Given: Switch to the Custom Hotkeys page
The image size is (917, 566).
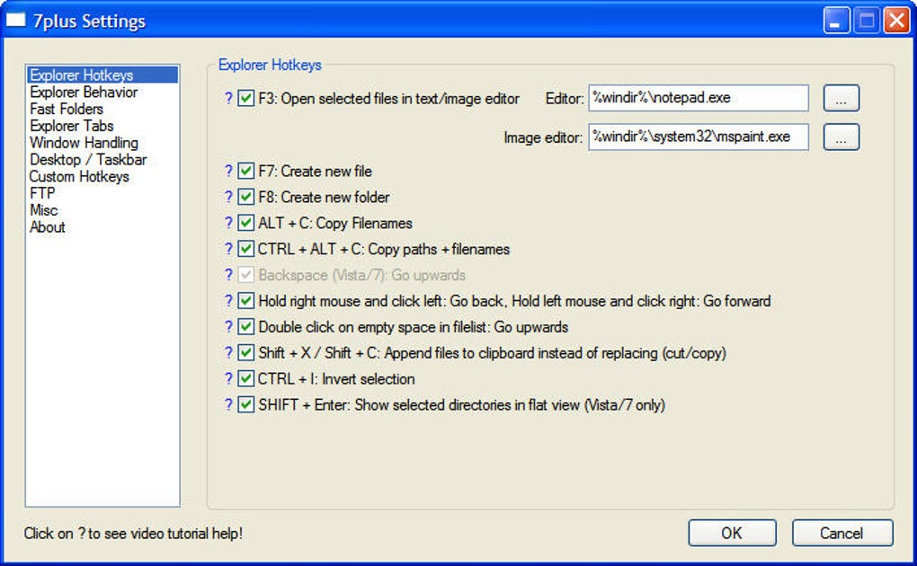Looking at the screenshot, I should (x=79, y=177).
